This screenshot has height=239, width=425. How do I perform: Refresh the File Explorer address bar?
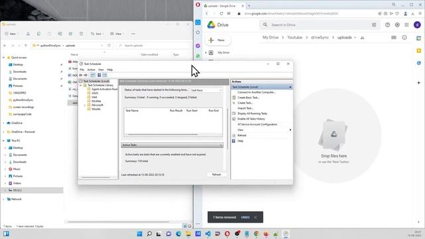(109, 46)
